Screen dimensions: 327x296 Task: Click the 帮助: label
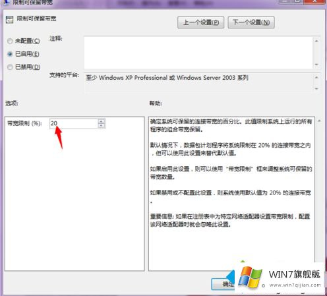pos(156,103)
